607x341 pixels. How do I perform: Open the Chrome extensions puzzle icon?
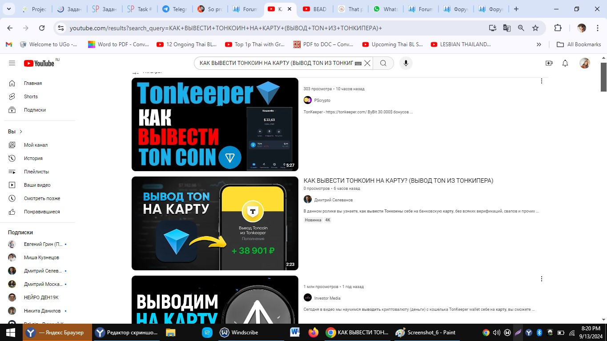[558, 28]
